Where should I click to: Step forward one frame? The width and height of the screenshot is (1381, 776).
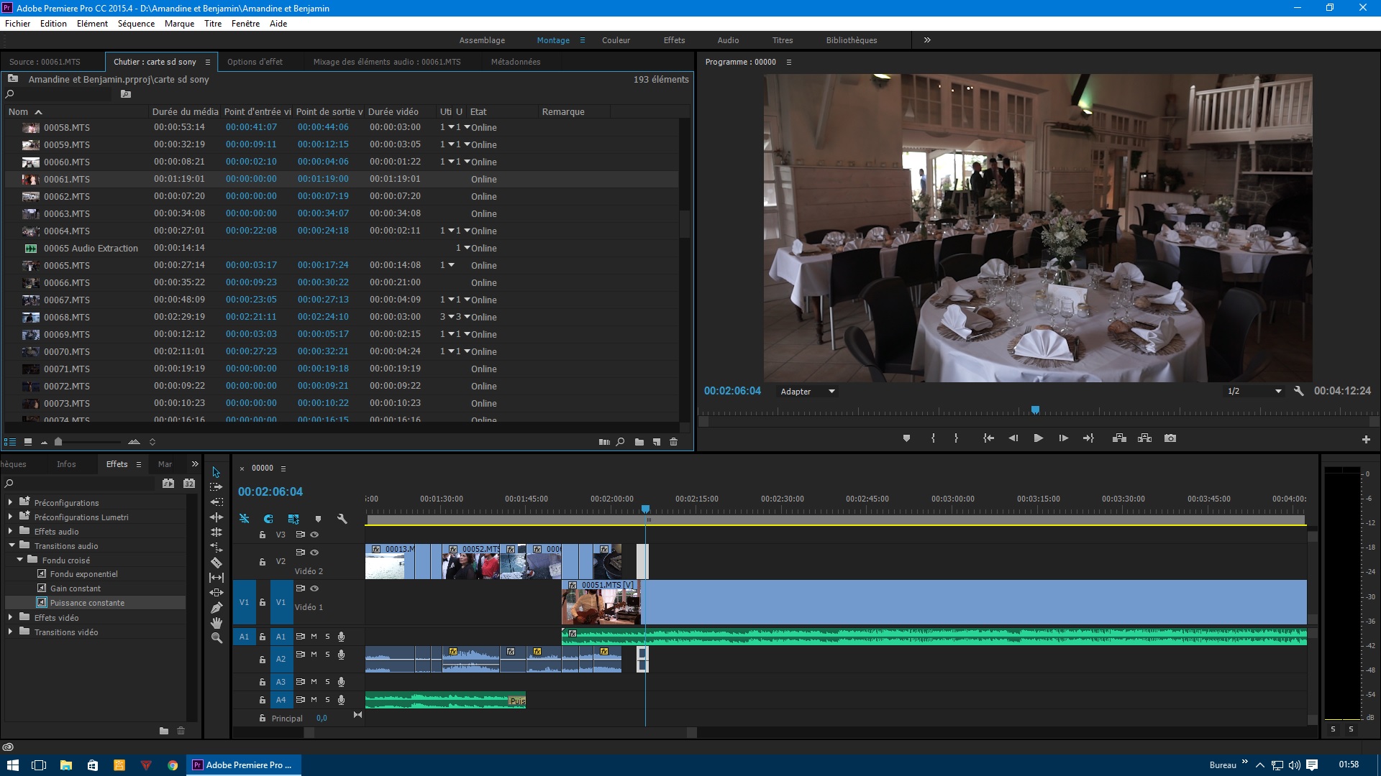pos(1063,438)
